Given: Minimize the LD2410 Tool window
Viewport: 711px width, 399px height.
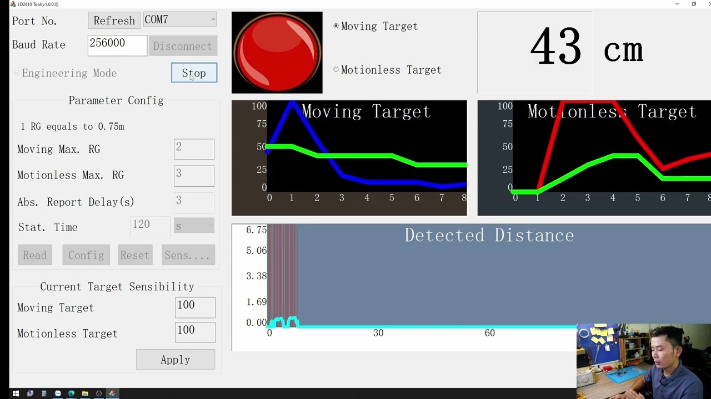Looking at the screenshot, I should coord(677,4).
